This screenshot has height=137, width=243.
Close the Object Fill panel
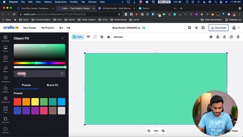pyautogui.click(x=62, y=38)
